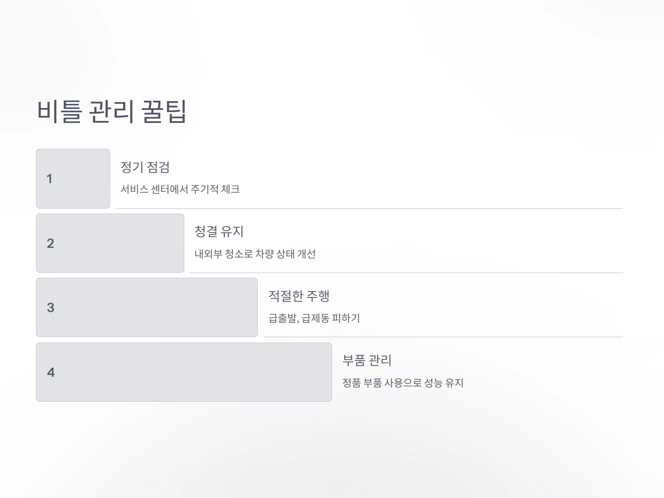Click the heading 정기 점검
664x498 pixels.
click(145, 167)
